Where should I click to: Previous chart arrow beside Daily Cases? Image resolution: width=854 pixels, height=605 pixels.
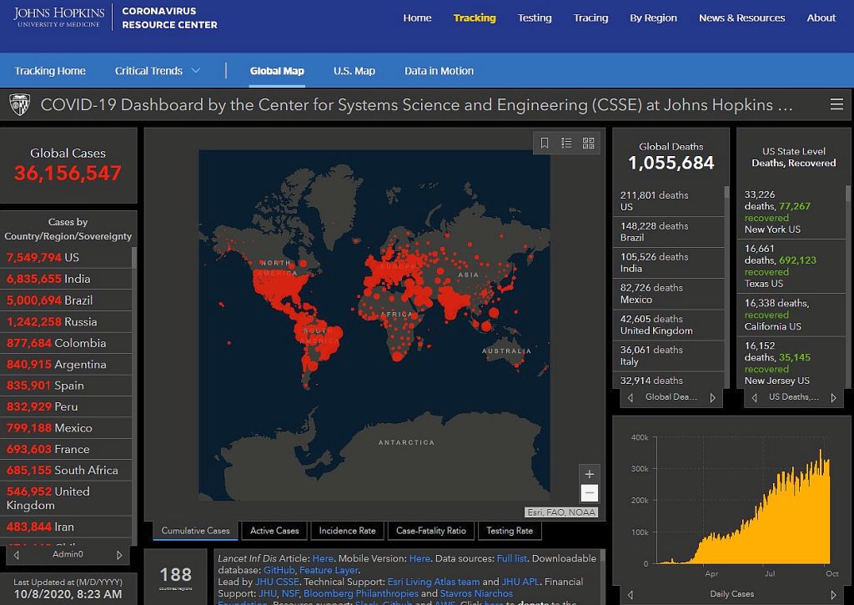tap(630, 595)
